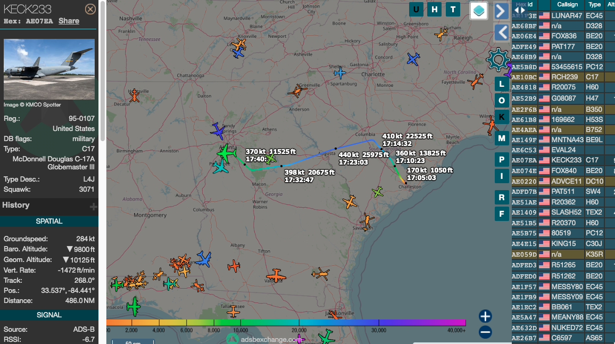This screenshot has height=344, width=615.
Task: Click the R map option button
Action: 502,197
